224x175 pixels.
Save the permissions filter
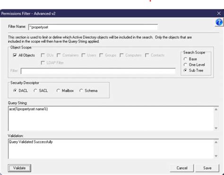tap(207, 168)
